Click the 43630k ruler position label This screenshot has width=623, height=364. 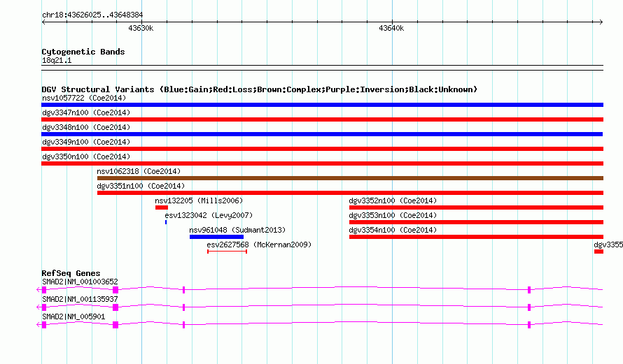(x=141, y=28)
